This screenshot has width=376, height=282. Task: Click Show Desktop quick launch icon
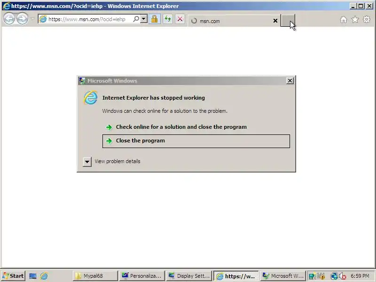tap(33, 276)
